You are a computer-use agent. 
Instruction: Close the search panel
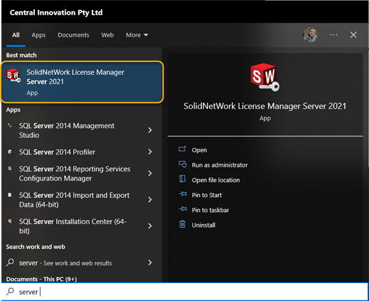coord(353,35)
